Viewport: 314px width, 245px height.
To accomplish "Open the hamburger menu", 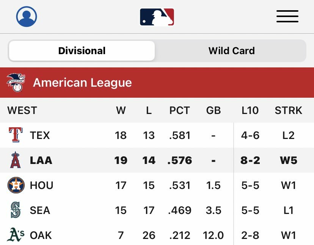I will (287, 16).
